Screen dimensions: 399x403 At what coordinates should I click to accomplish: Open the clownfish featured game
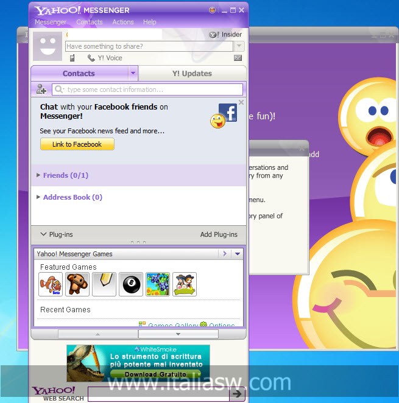point(51,284)
